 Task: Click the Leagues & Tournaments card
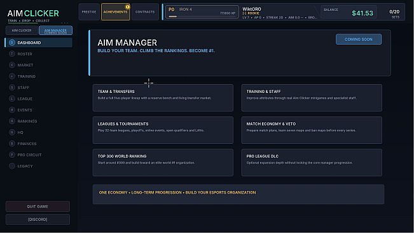click(x=163, y=131)
